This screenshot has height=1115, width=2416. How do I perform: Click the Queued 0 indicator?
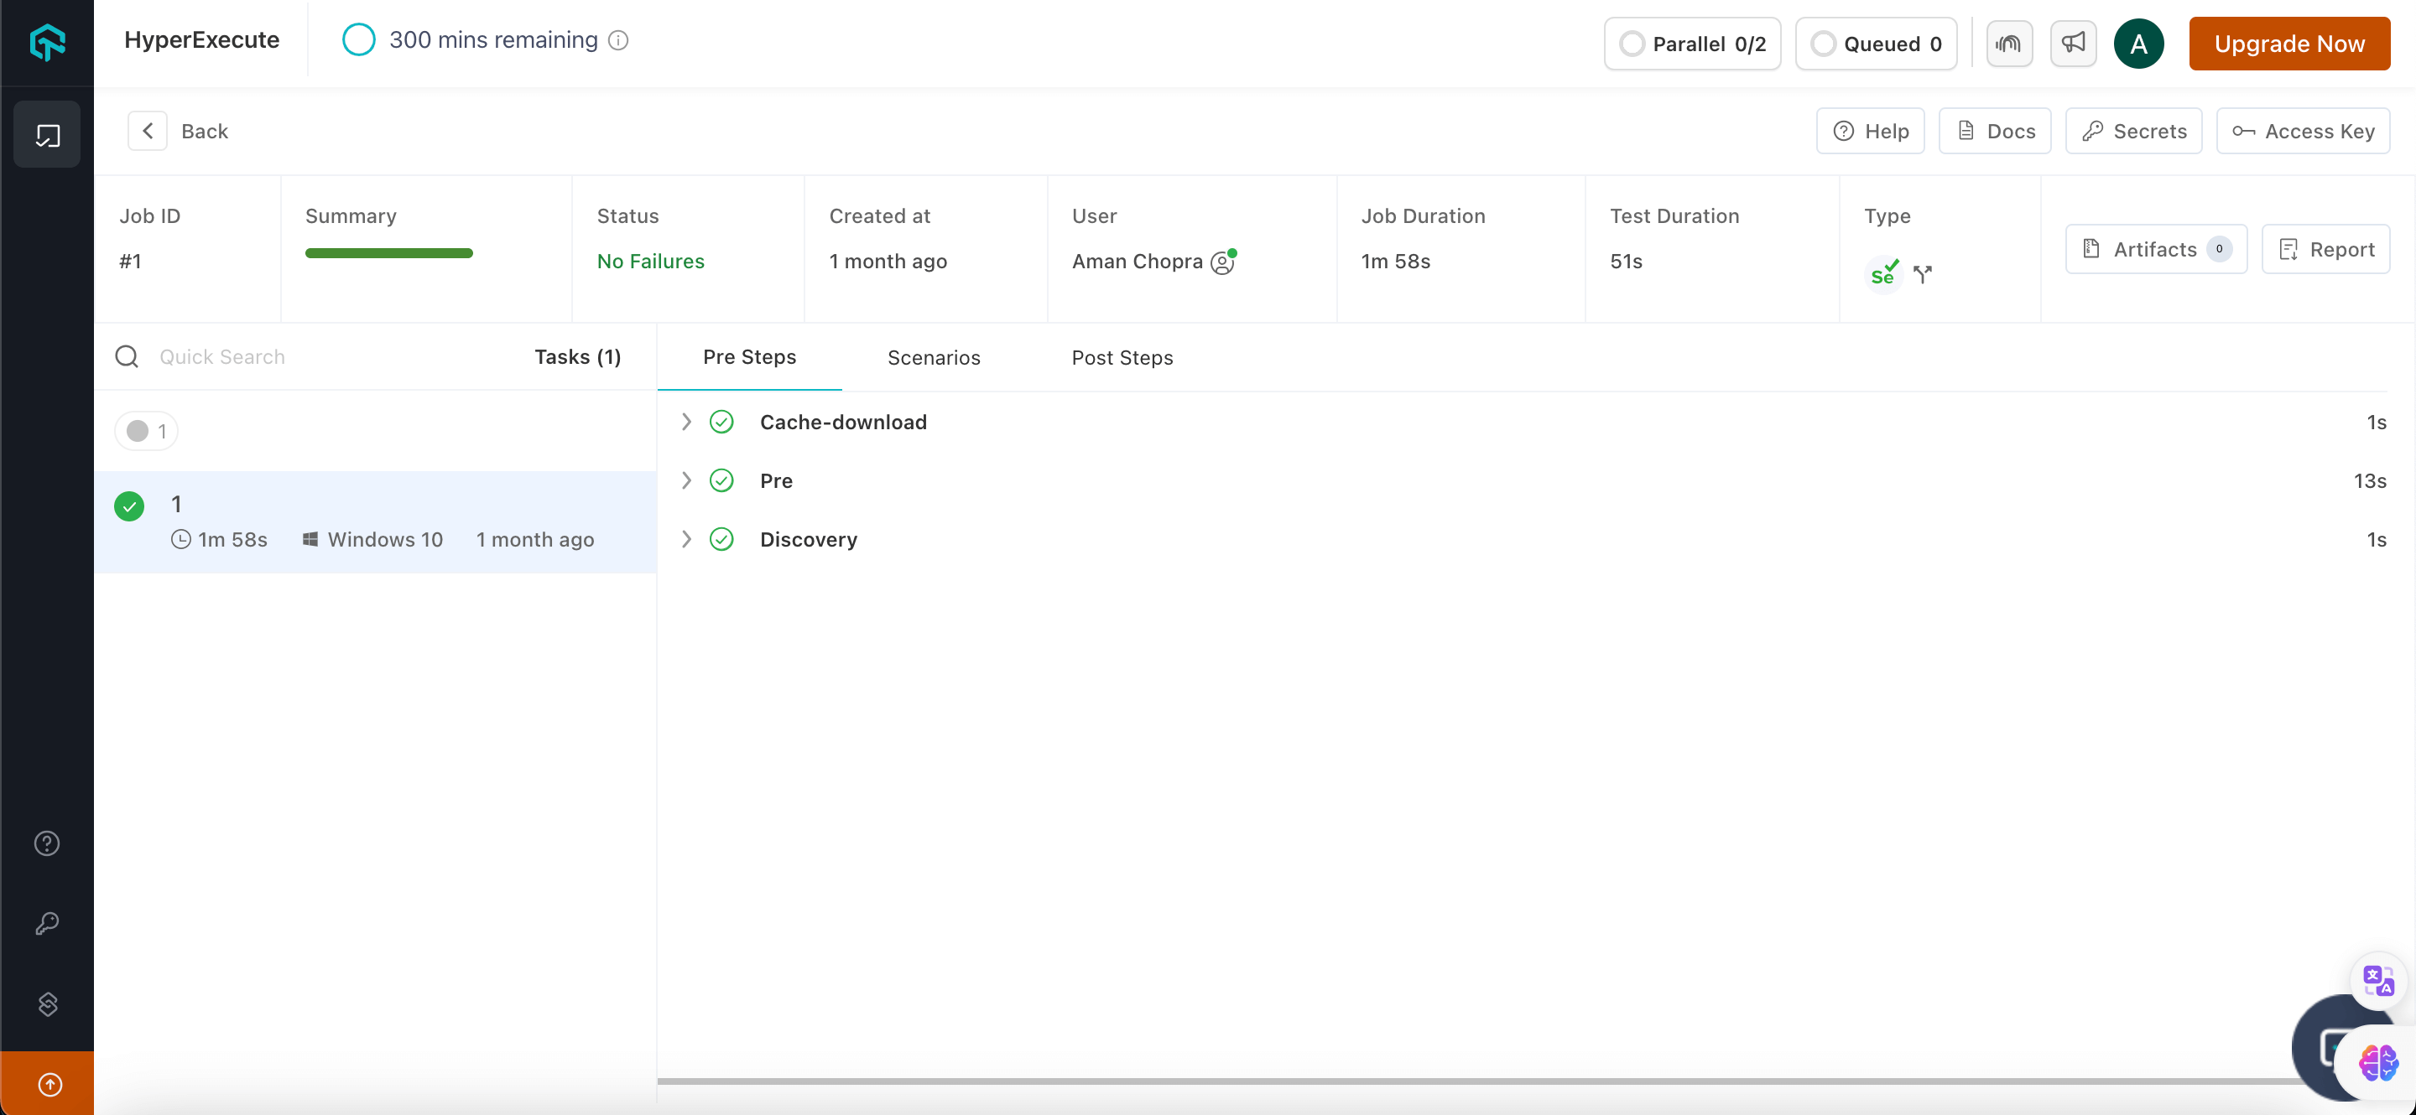click(1876, 43)
